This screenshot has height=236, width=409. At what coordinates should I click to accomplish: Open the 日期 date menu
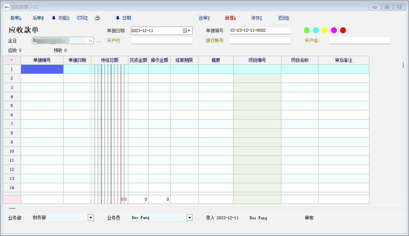pos(124,18)
